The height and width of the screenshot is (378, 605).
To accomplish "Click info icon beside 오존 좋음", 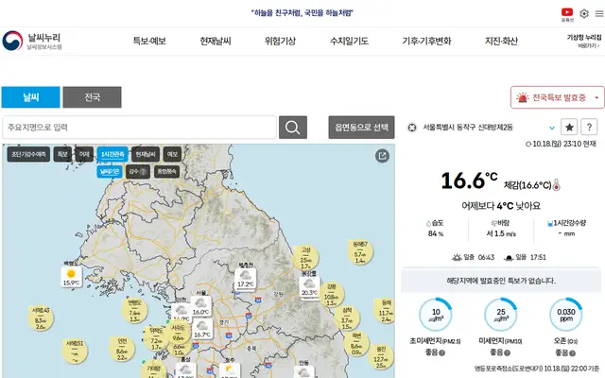I will [x=573, y=352].
